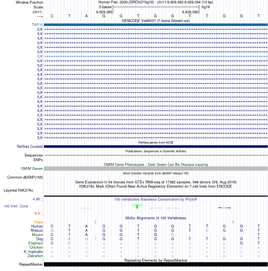Click the X_tropicalis alignment row label
268x271 pixels.
tap(33, 252)
